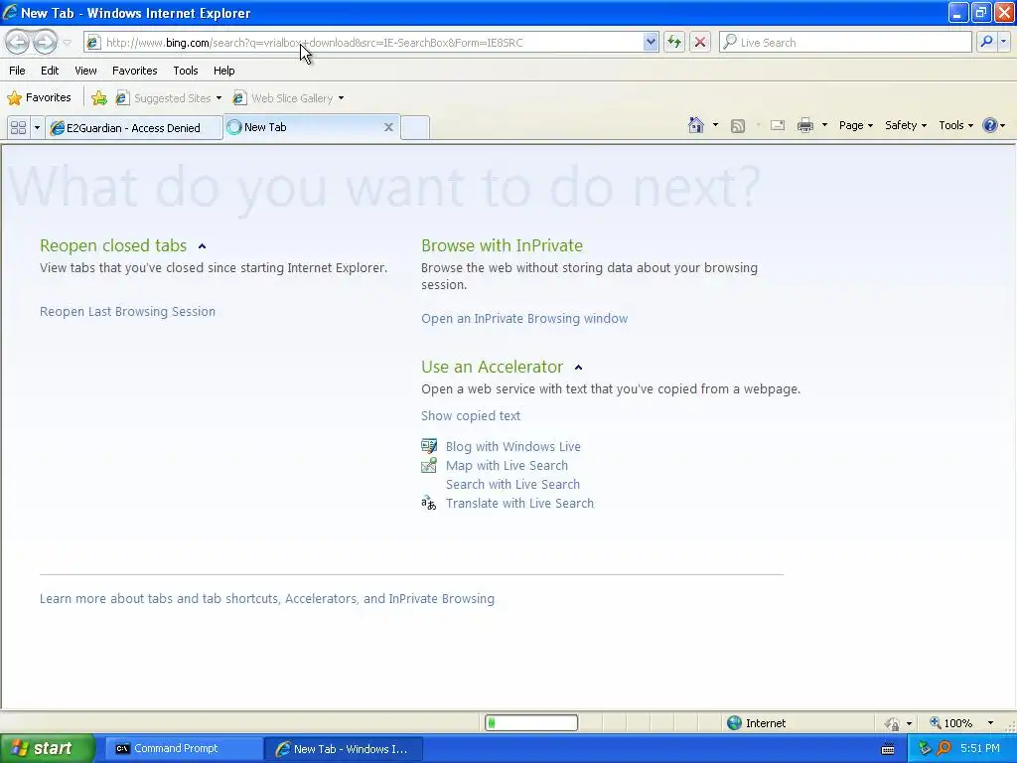This screenshot has height=763, width=1017.
Task: Click the Forward navigation arrow
Action: click(45, 43)
